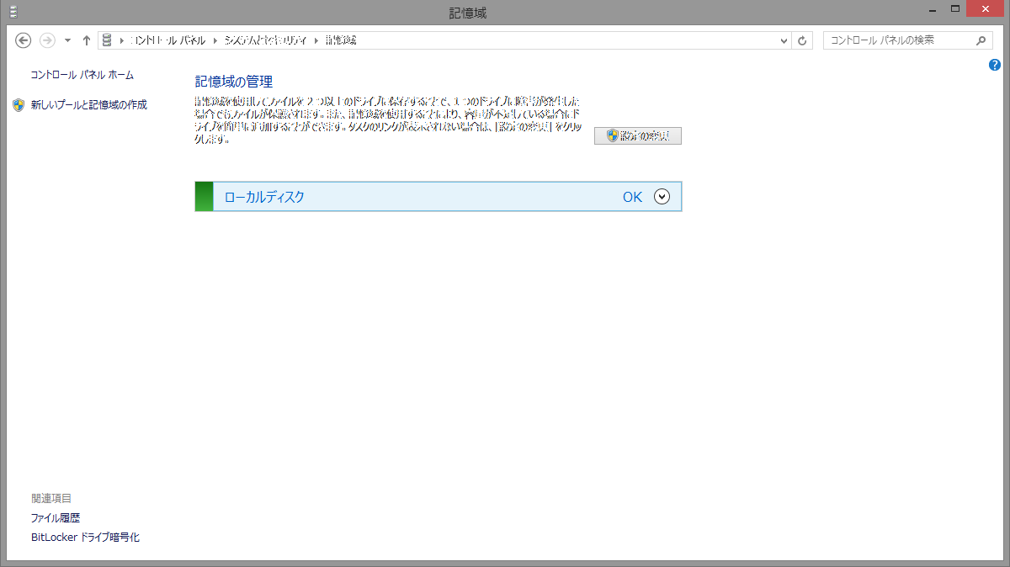Open BitLocker ドライブ暗号化 link
Viewport: 1010px width, 567px height.
pos(85,538)
